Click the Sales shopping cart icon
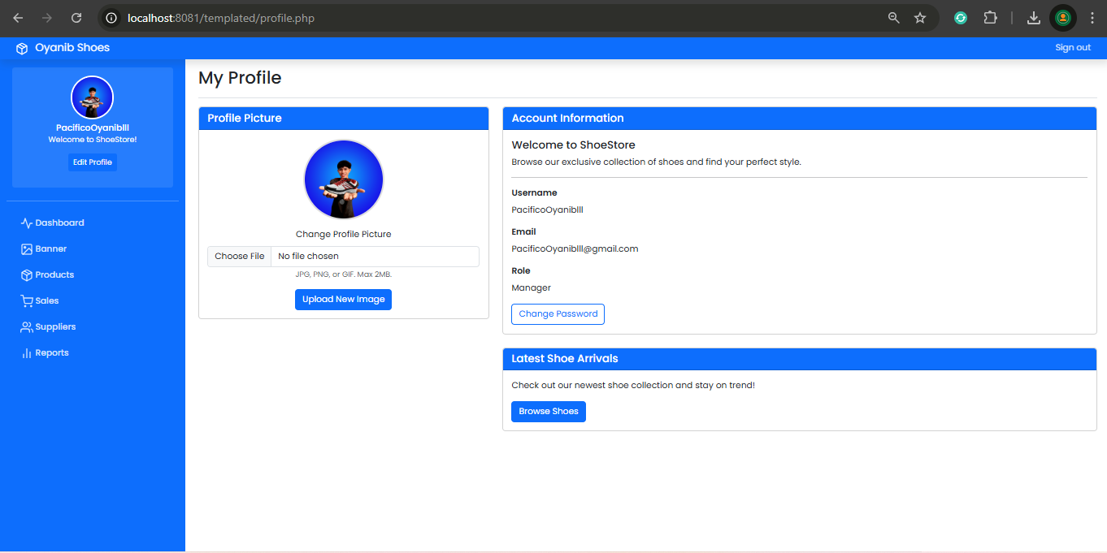 [x=27, y=301]
